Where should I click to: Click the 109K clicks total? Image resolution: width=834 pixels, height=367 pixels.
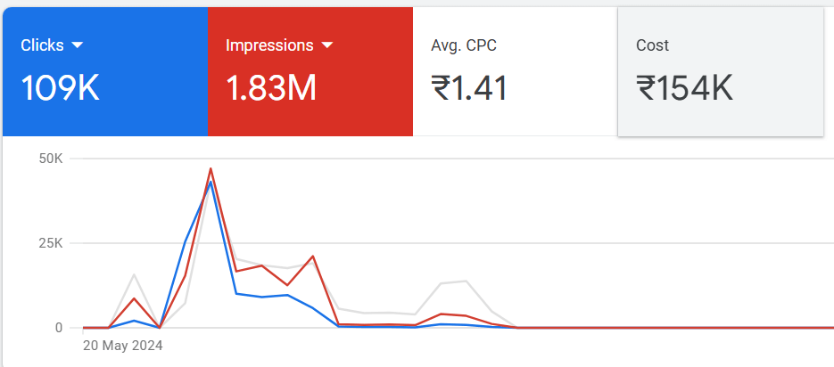(61, 88)
